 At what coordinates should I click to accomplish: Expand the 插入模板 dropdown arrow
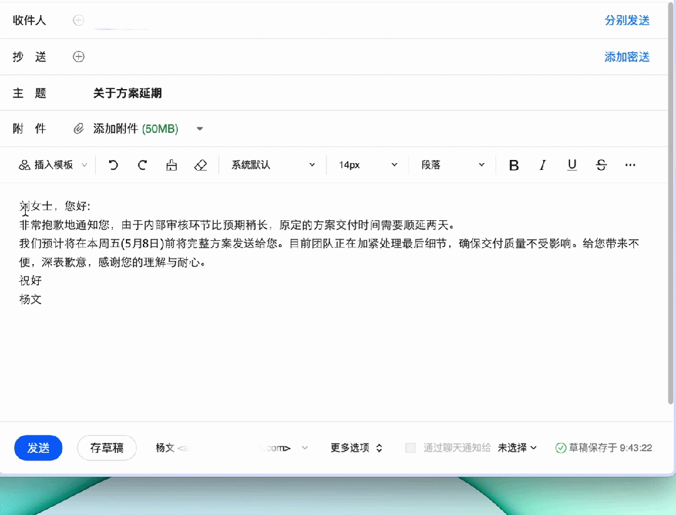[x=85, y=165]
